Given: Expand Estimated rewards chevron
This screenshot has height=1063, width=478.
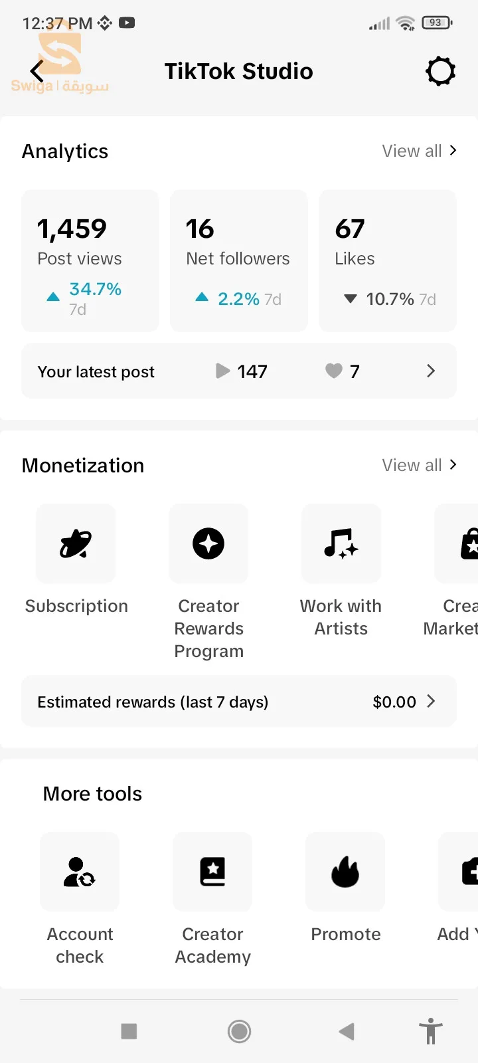Looking at the screenshot, I should [431, 702].
